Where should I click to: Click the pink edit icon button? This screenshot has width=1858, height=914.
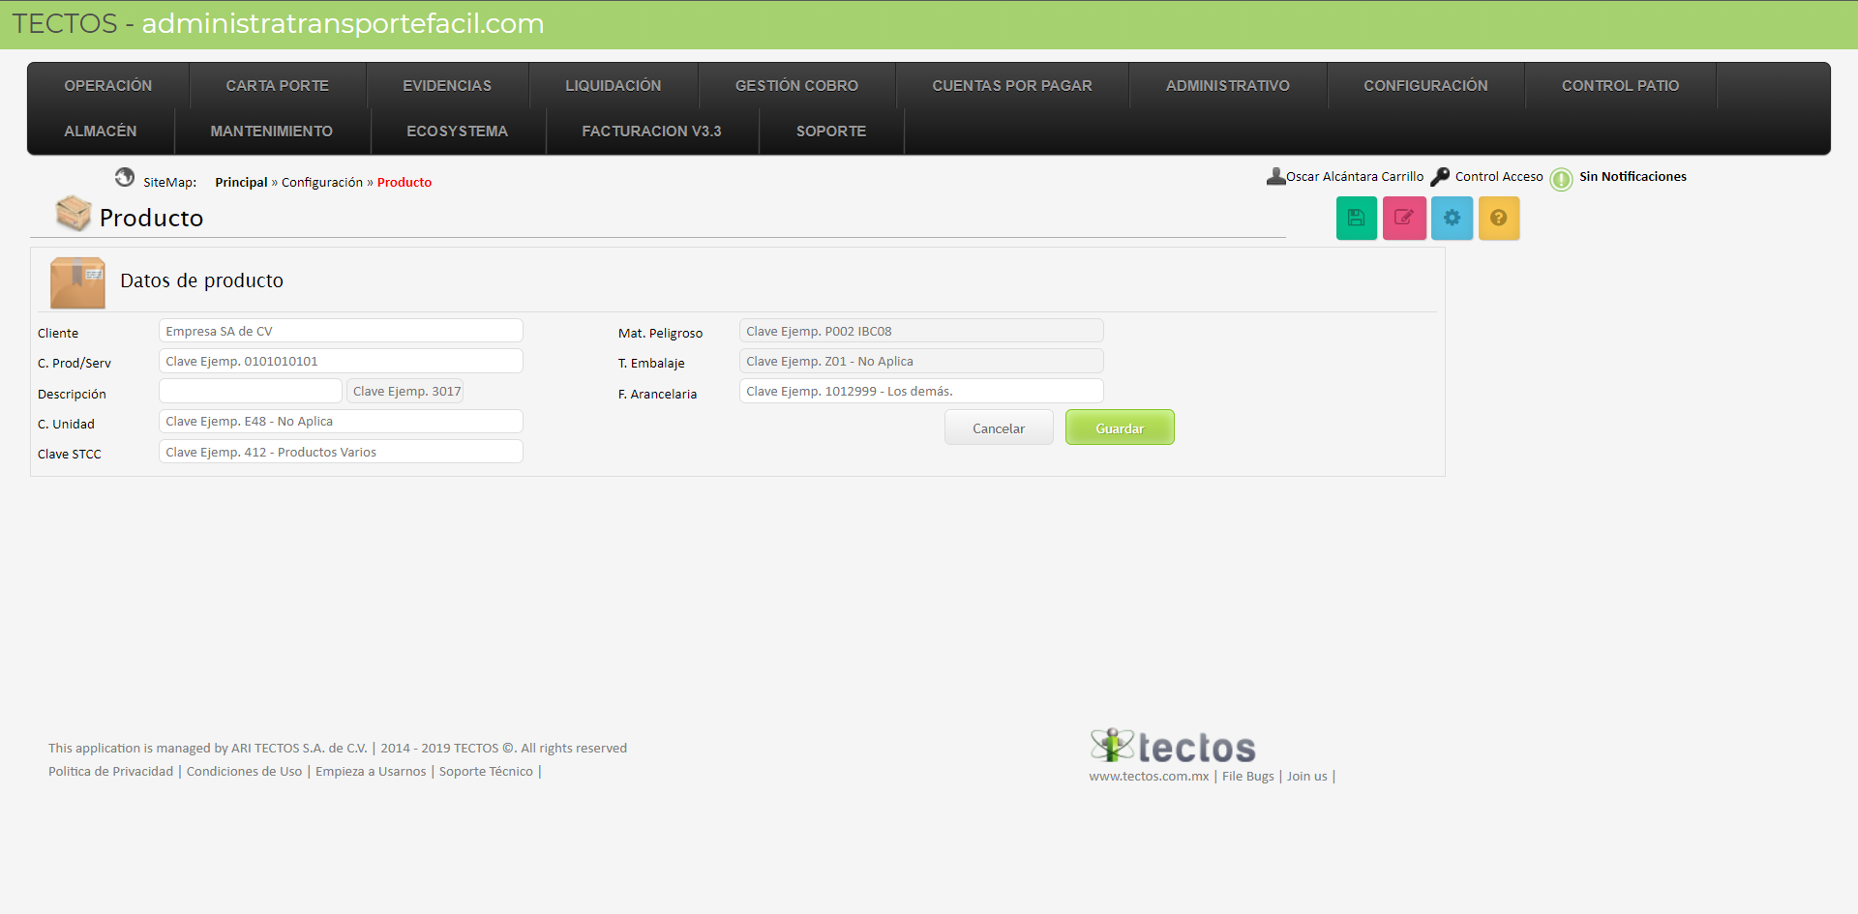pos(1403,219)
